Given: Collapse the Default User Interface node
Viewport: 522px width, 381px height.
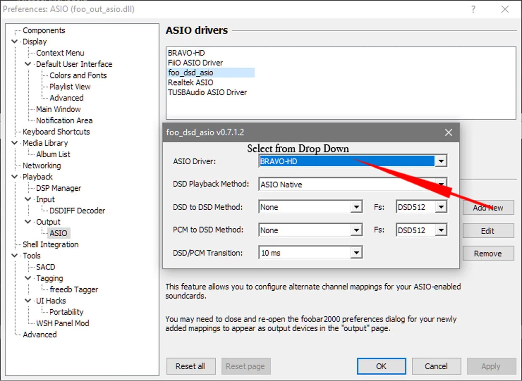Looking at the screenshot, I should click(28, 64).
